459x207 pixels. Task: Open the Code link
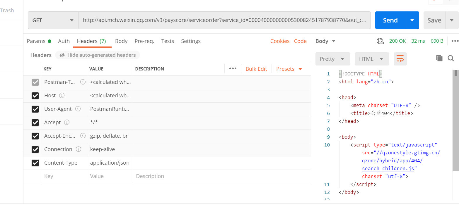[x=300, y=41]
